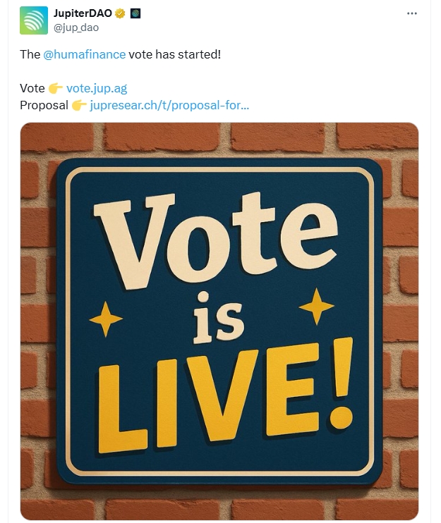Click the JupiterDAO display name
Viewport: 441px width, 523px height.
(x=83, y=13)
